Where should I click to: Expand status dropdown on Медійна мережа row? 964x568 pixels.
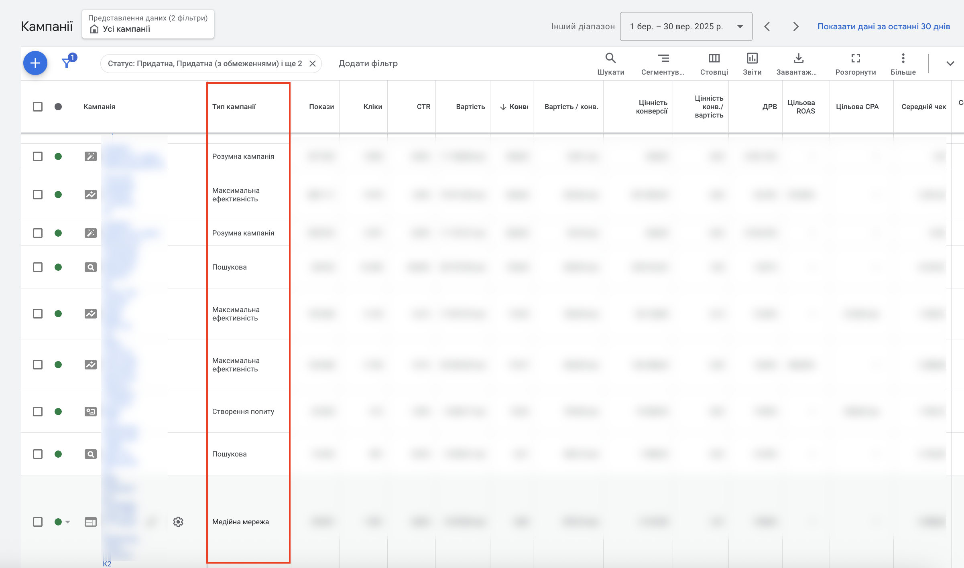pos(67,522)
